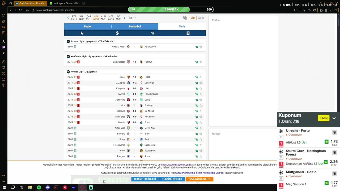Open Twitch in Opera GX sidebar
Screen dimensions: 340x191
(3, 47)
